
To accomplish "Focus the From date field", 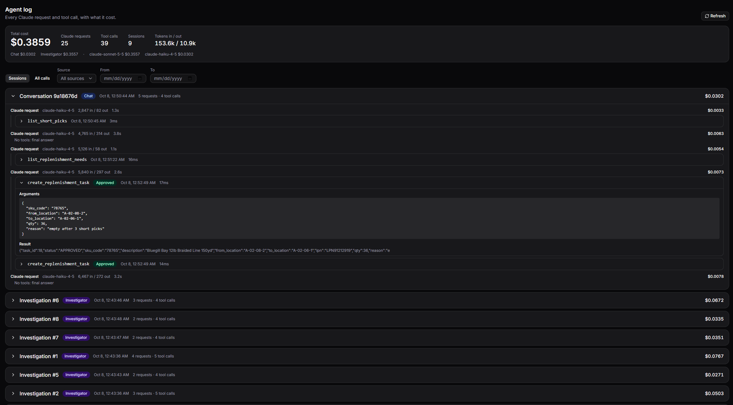I will click(x=123, y=78).
